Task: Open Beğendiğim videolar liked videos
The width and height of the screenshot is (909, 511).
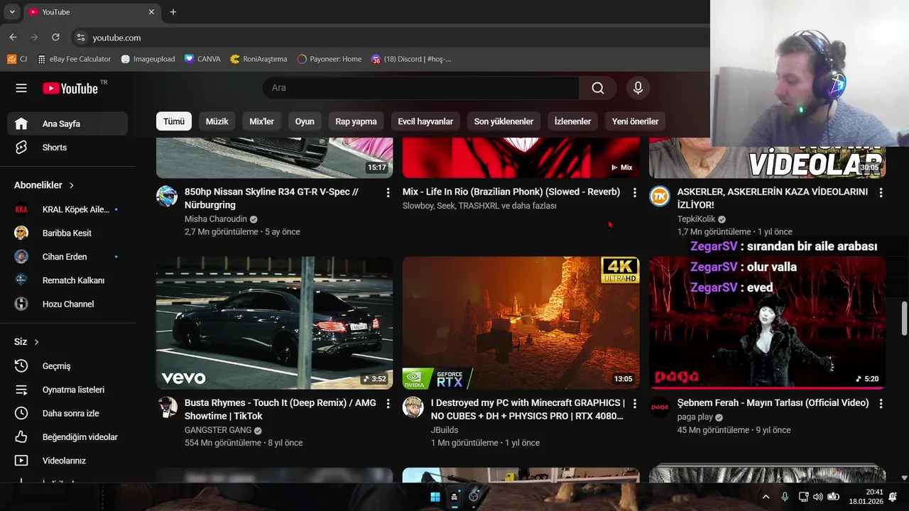Action: coord(67,437)
